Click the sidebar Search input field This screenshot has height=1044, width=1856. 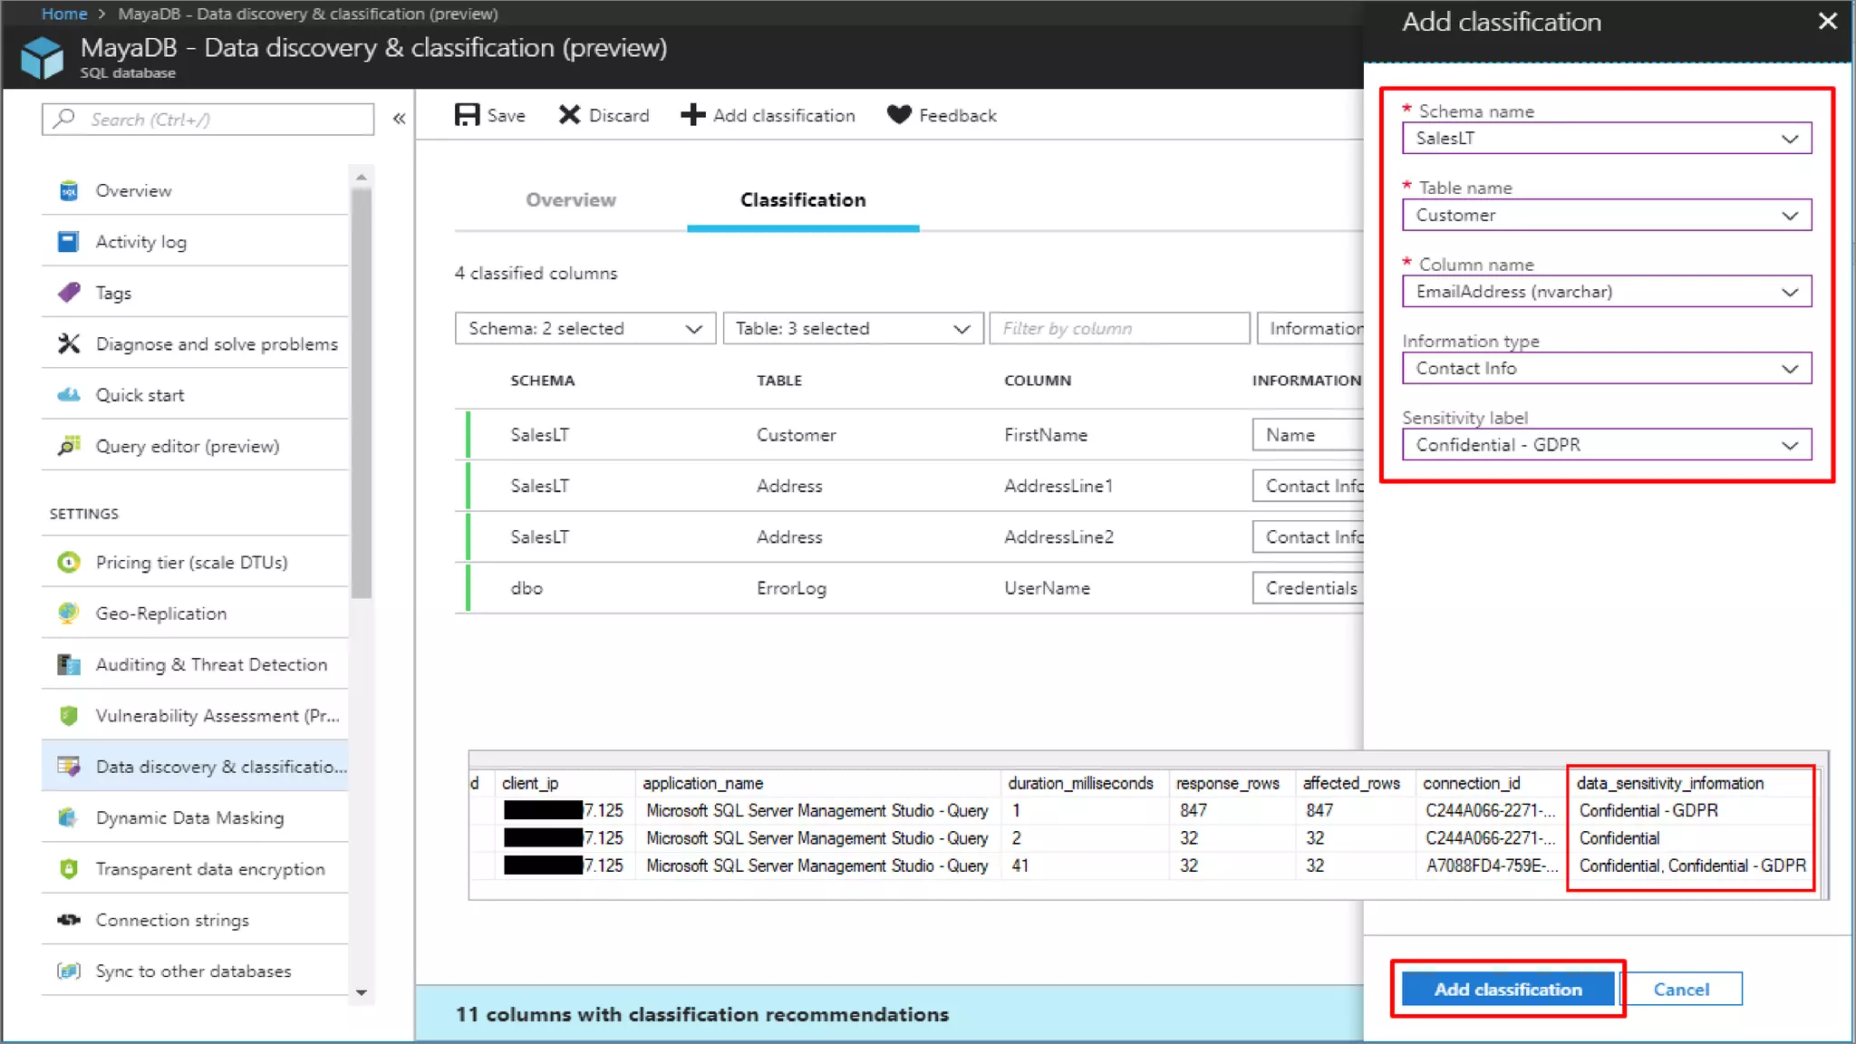208,119
